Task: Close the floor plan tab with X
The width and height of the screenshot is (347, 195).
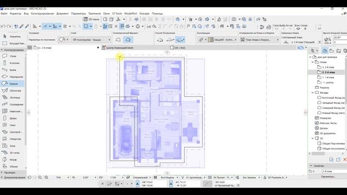Action: coord(98,48)
